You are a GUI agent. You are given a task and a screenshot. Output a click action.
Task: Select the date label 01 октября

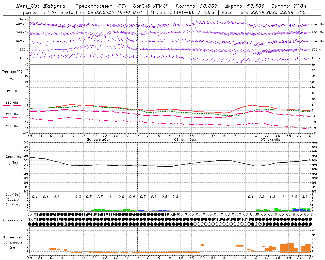tap(185, 140)
